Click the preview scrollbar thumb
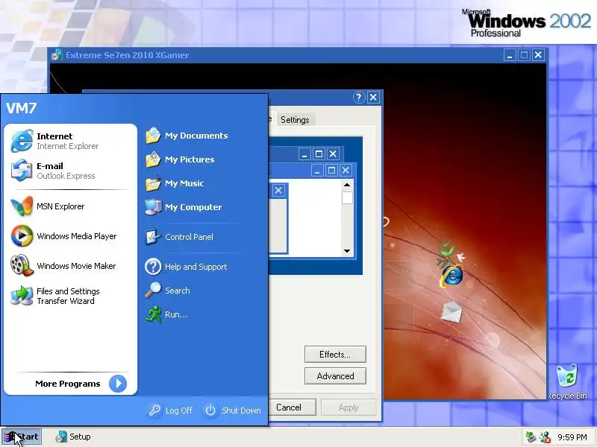 pyautogui.click(x=347, y=198)
